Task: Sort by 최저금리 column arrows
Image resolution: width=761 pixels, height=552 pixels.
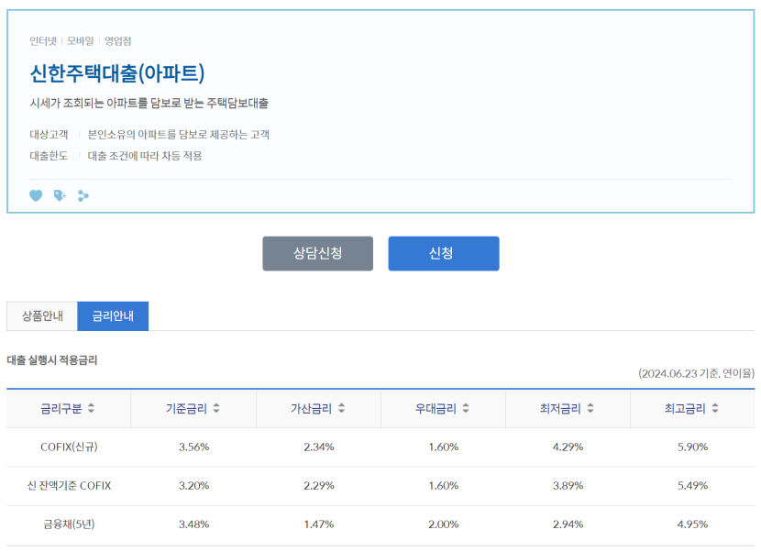Action: 590,408
